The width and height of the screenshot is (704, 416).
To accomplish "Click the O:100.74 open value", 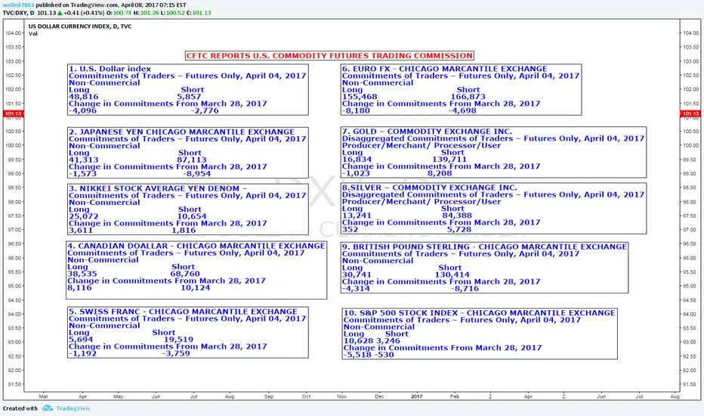I will tap(119, 13).
